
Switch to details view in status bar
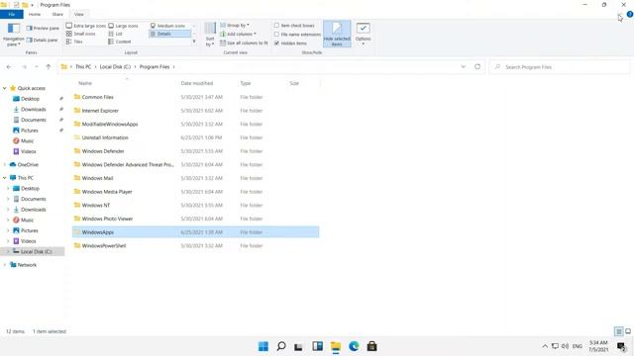tap(618, 331)
